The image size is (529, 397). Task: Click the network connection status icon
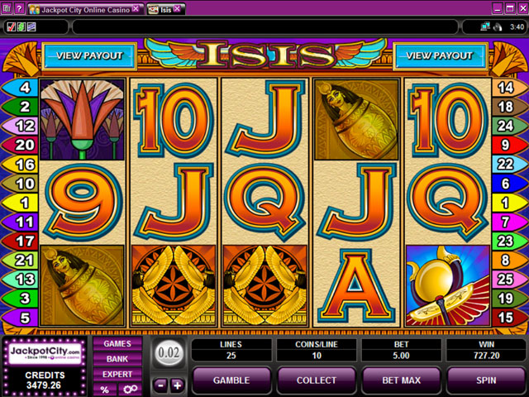(x=485, y=26)
